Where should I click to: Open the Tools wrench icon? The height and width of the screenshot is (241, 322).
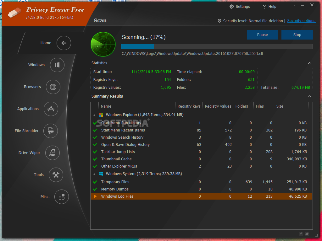(56, 174)
